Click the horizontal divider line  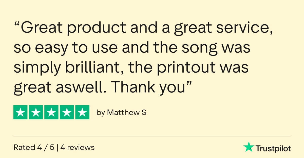coord(152,136)
